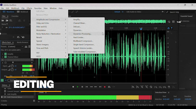Click the Rewind transport button

pyautogui.click(x=91, y=87)
